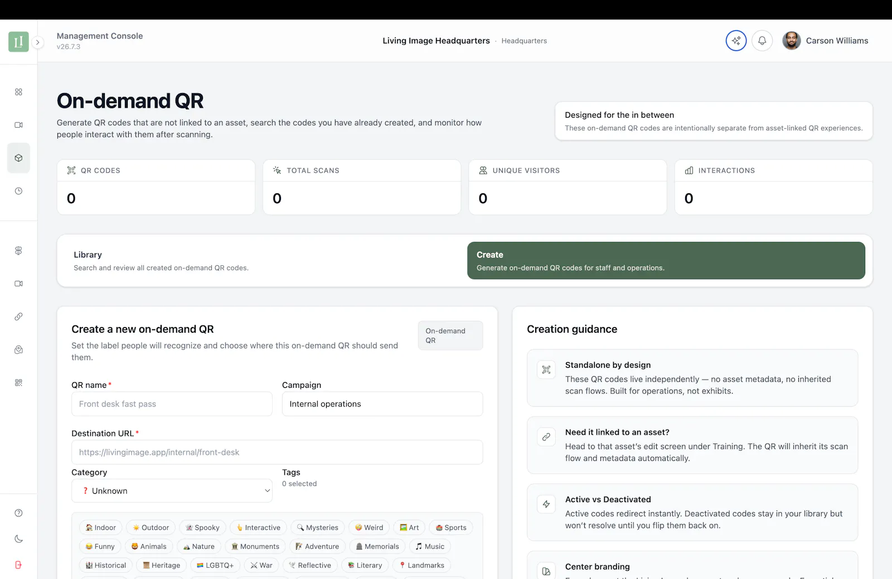This screenshot has height=579, width=892.
Task: Open the stacked layers icon in sidebar
Action: point(18,251)
